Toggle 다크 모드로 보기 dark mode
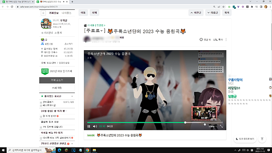Viewport: 272px width, 153px height. (x=245, y=139)
